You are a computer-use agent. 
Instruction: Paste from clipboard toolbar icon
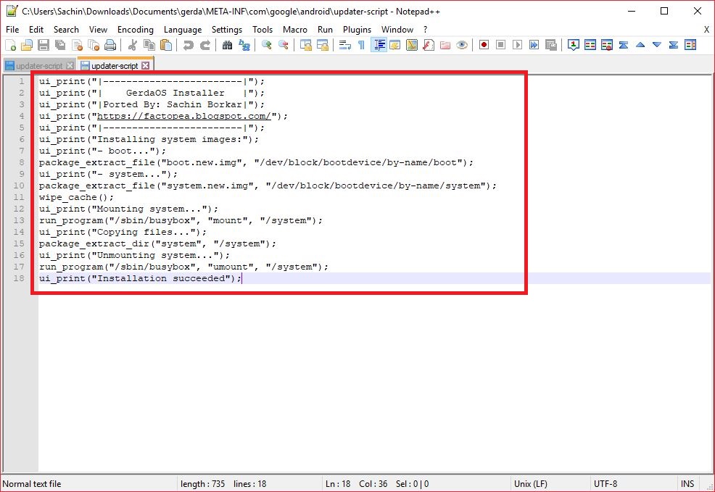coord(166,45)
